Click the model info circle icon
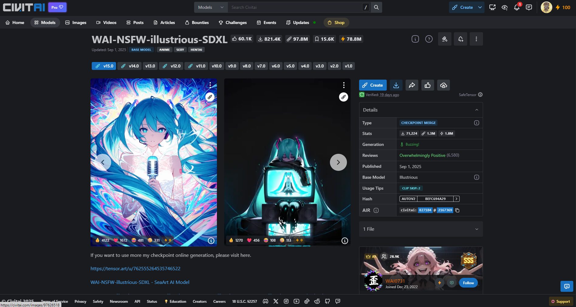 click(415, 39)
